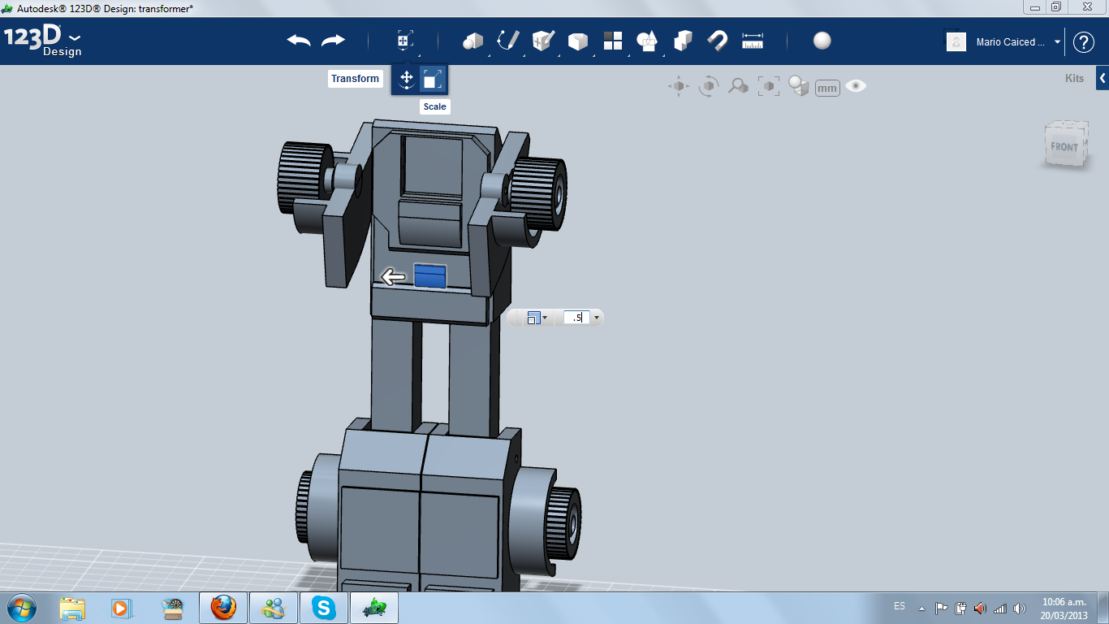Image resolution: width=1109 pixels, height=624 pixels.
Task: Select the blue highlighted block on robot
Action: [430, 275]
